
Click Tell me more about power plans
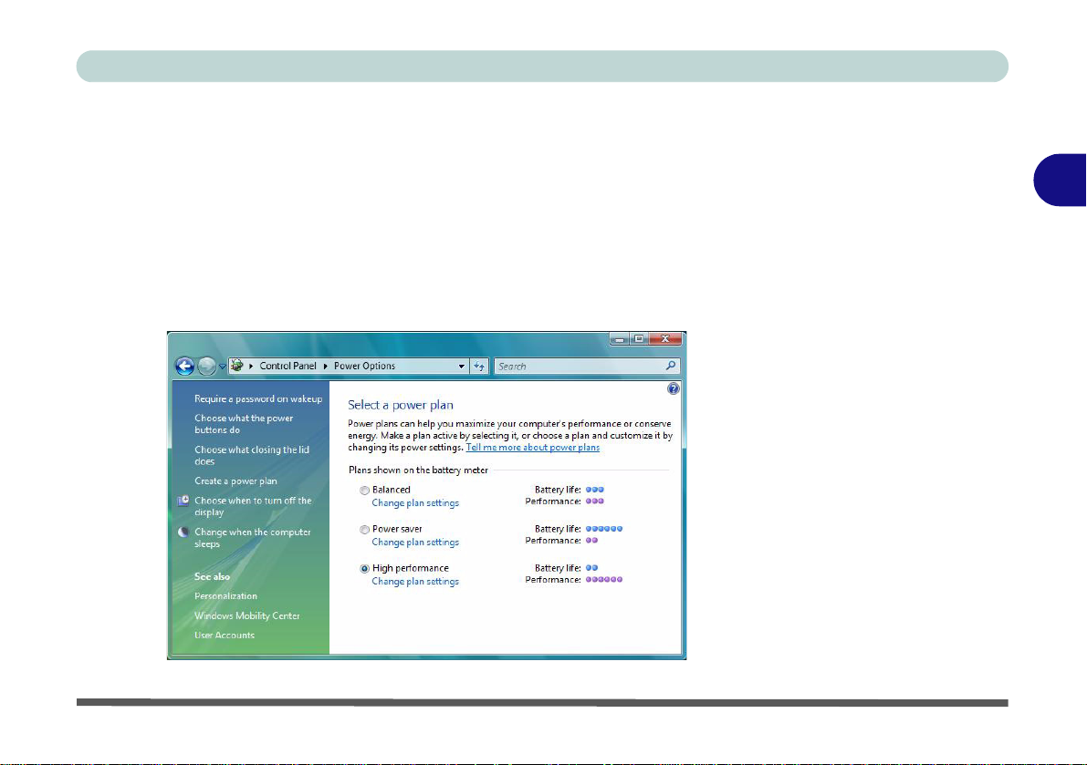click(x=532, y=447)
